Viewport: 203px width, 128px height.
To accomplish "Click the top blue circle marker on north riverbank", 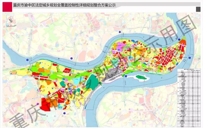I will (120, 32).
